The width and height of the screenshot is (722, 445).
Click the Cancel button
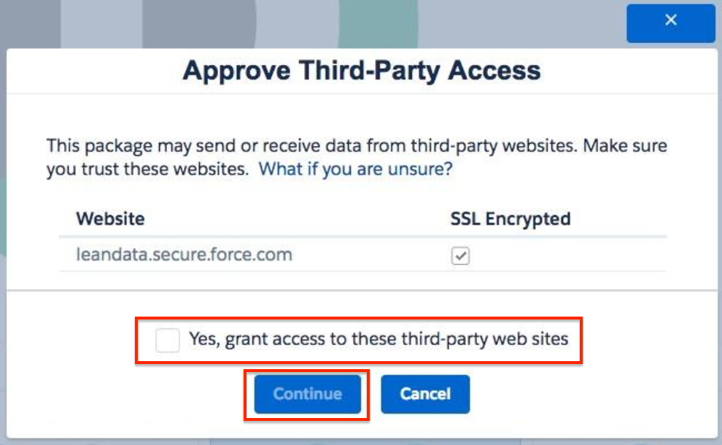click(x=425, y=394)
